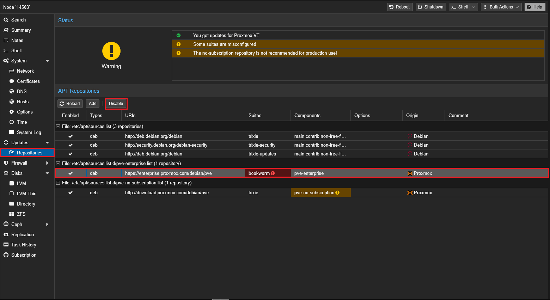
Task: Click the large yellow Warning status icon
Action: pos(111,51)
